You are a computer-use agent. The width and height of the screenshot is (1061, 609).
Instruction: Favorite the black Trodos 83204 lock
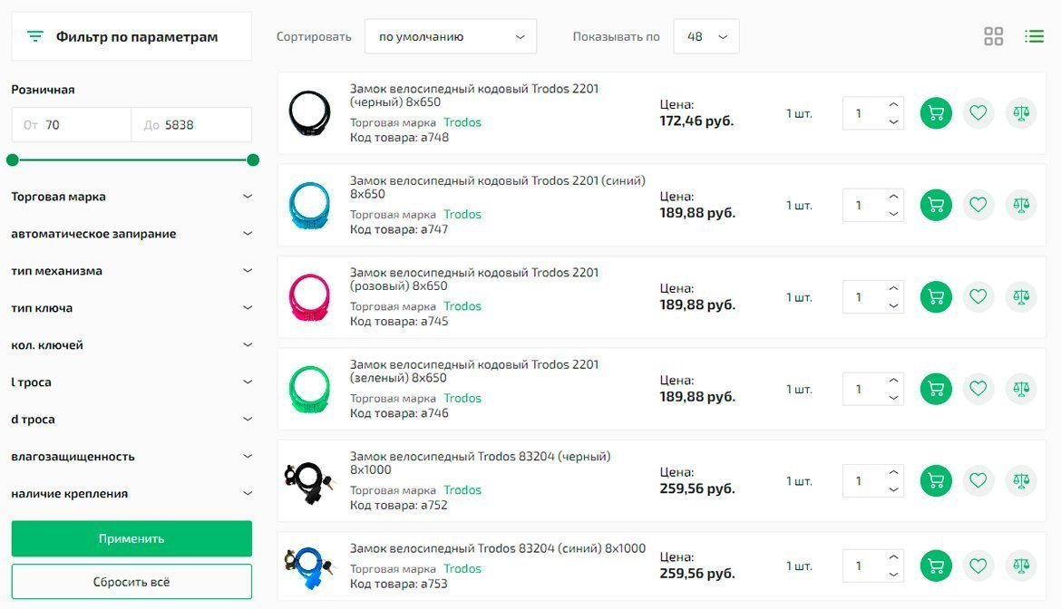point(978,480)
